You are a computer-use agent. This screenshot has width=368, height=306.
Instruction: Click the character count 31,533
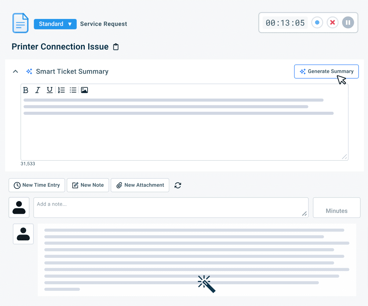pos(28,164)
